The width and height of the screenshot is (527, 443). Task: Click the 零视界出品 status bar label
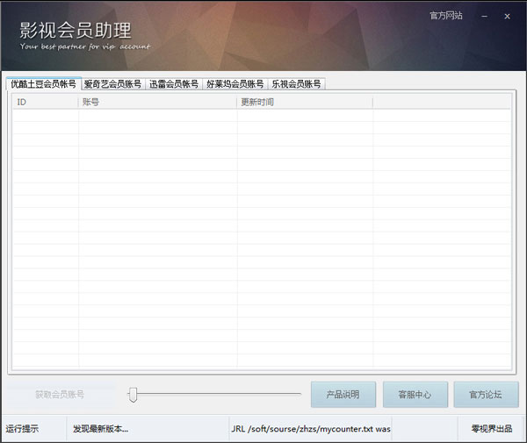[x=491, y=429]
